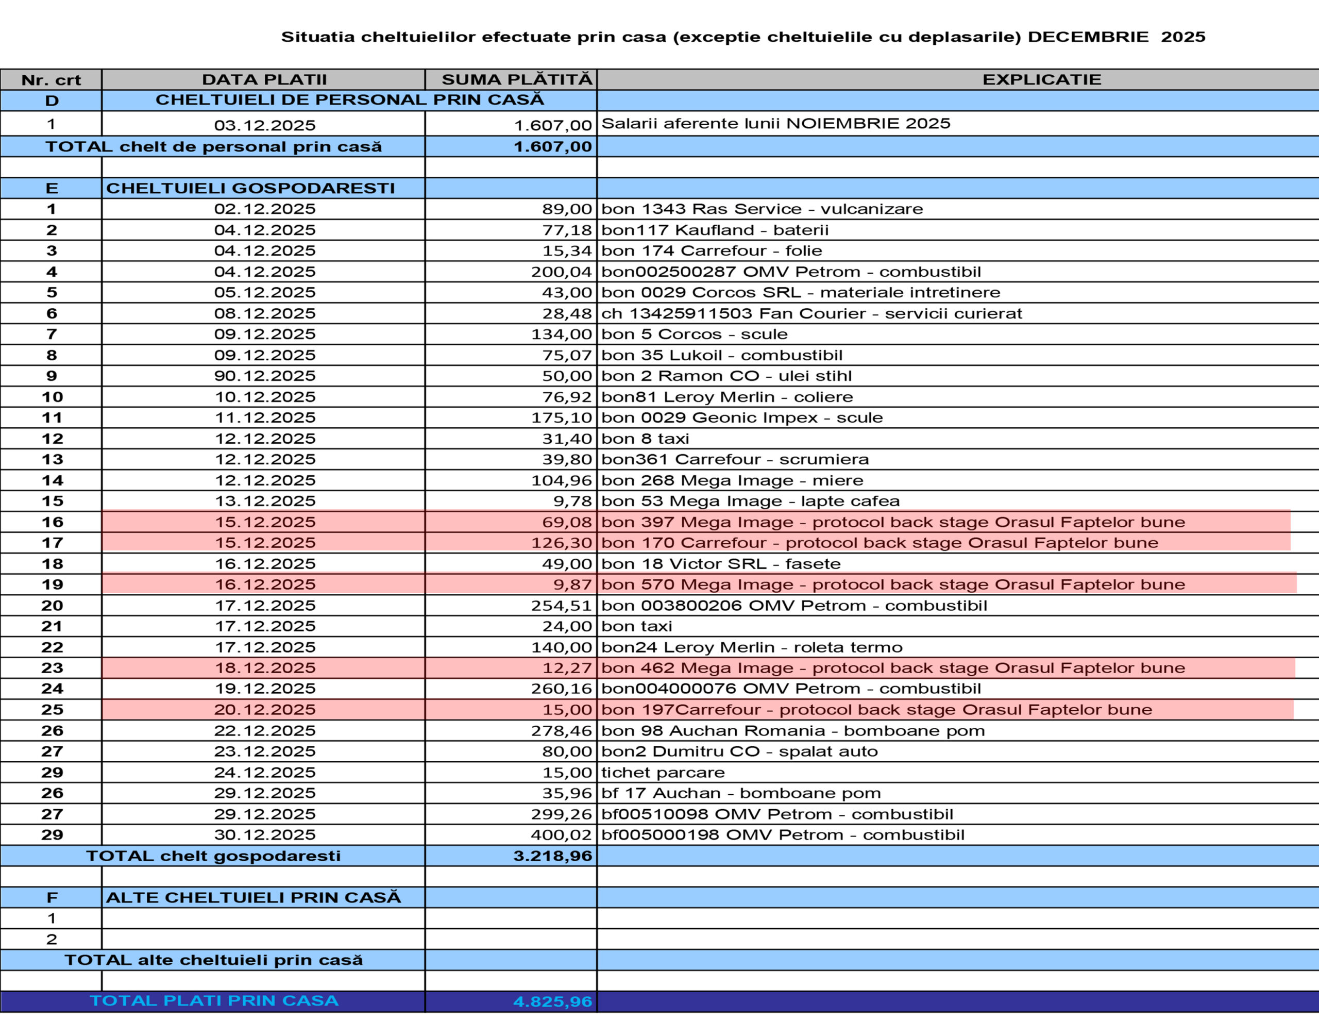
Task: Click the amount 200,04 for OMV Petrom
Action: pyautogui.click(x=561, y=272)
